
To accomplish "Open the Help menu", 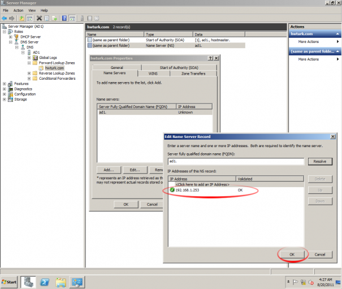I will coord(44,11).
